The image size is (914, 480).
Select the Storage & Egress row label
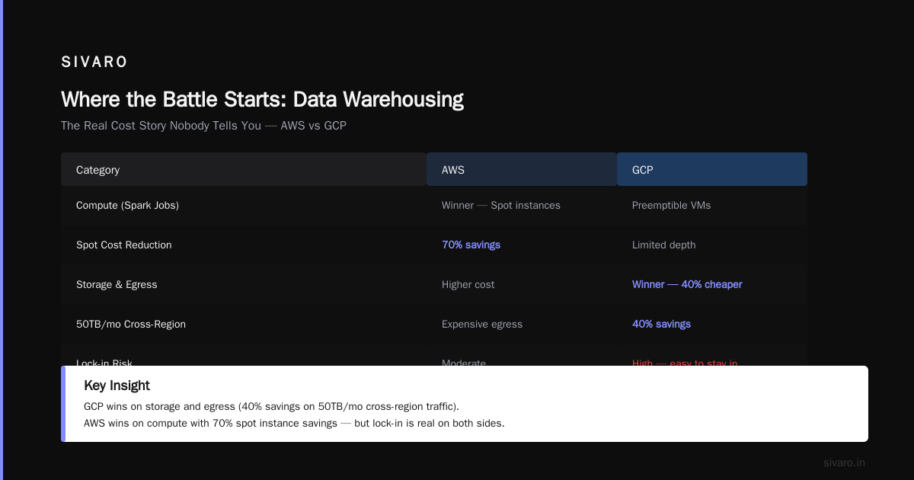(x=117, y=285)
